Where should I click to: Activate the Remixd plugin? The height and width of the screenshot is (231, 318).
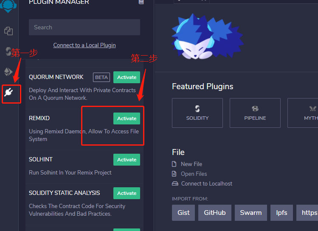click(x=127, y=118)
